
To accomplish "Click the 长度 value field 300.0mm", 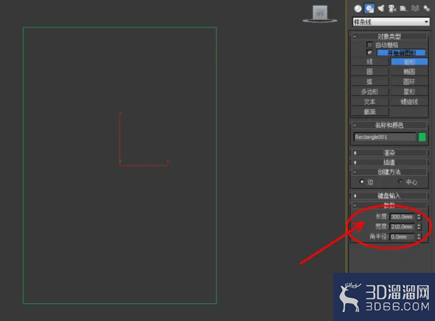I will (x=402, y=216).
